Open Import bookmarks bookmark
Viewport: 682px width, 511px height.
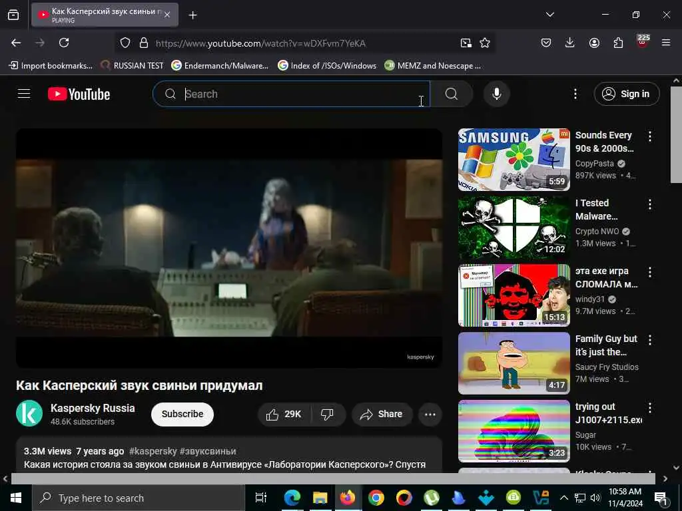(x=51, y=66)
